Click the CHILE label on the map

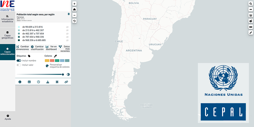119,41
